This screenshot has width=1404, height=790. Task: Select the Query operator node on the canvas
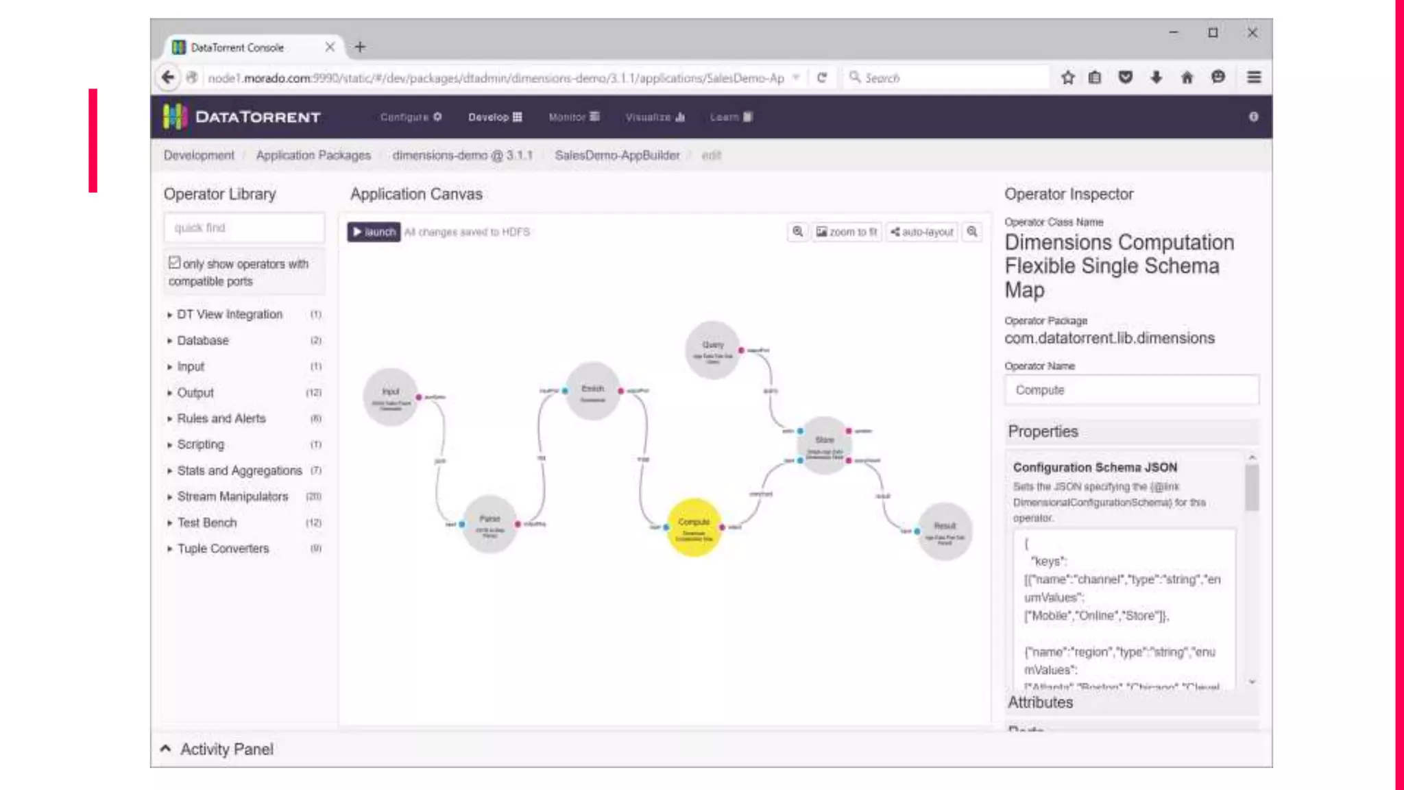pyautogui.click(x=713, y=350)
